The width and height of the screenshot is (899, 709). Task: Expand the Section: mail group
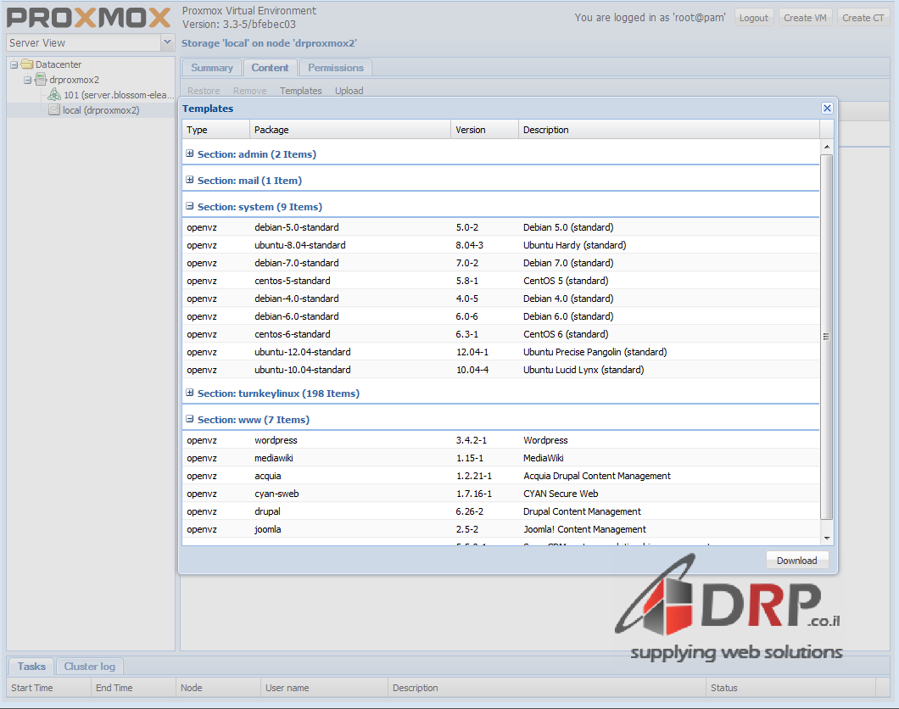coord(190,181)
